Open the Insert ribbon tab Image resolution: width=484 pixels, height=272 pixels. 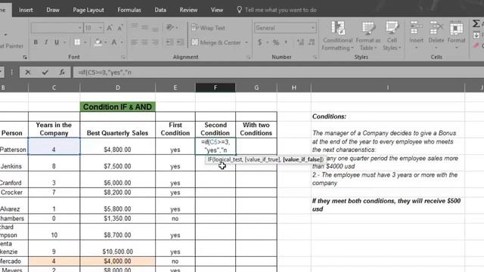tap(26, 10)
